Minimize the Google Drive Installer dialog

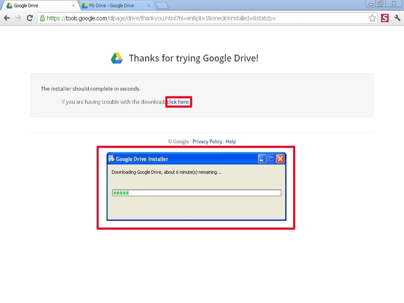[262, 159]
